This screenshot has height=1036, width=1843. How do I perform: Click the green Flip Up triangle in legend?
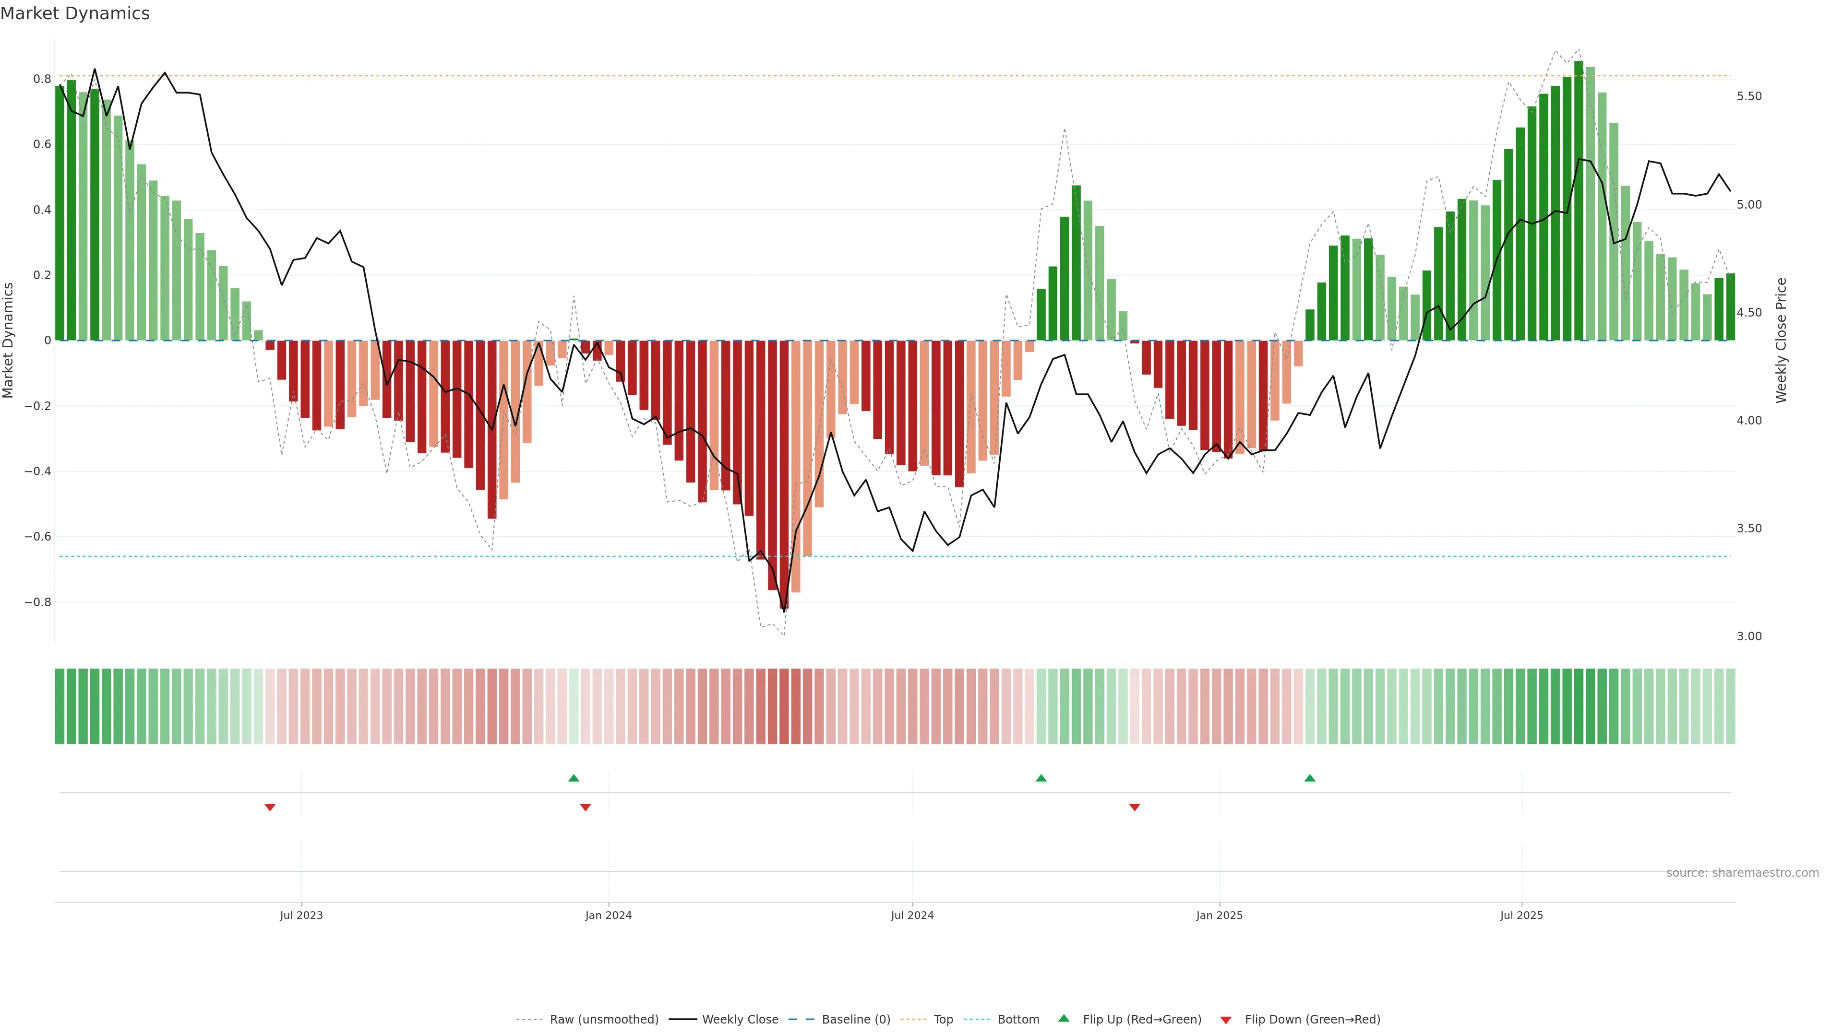click(x=1064, y=1018)
